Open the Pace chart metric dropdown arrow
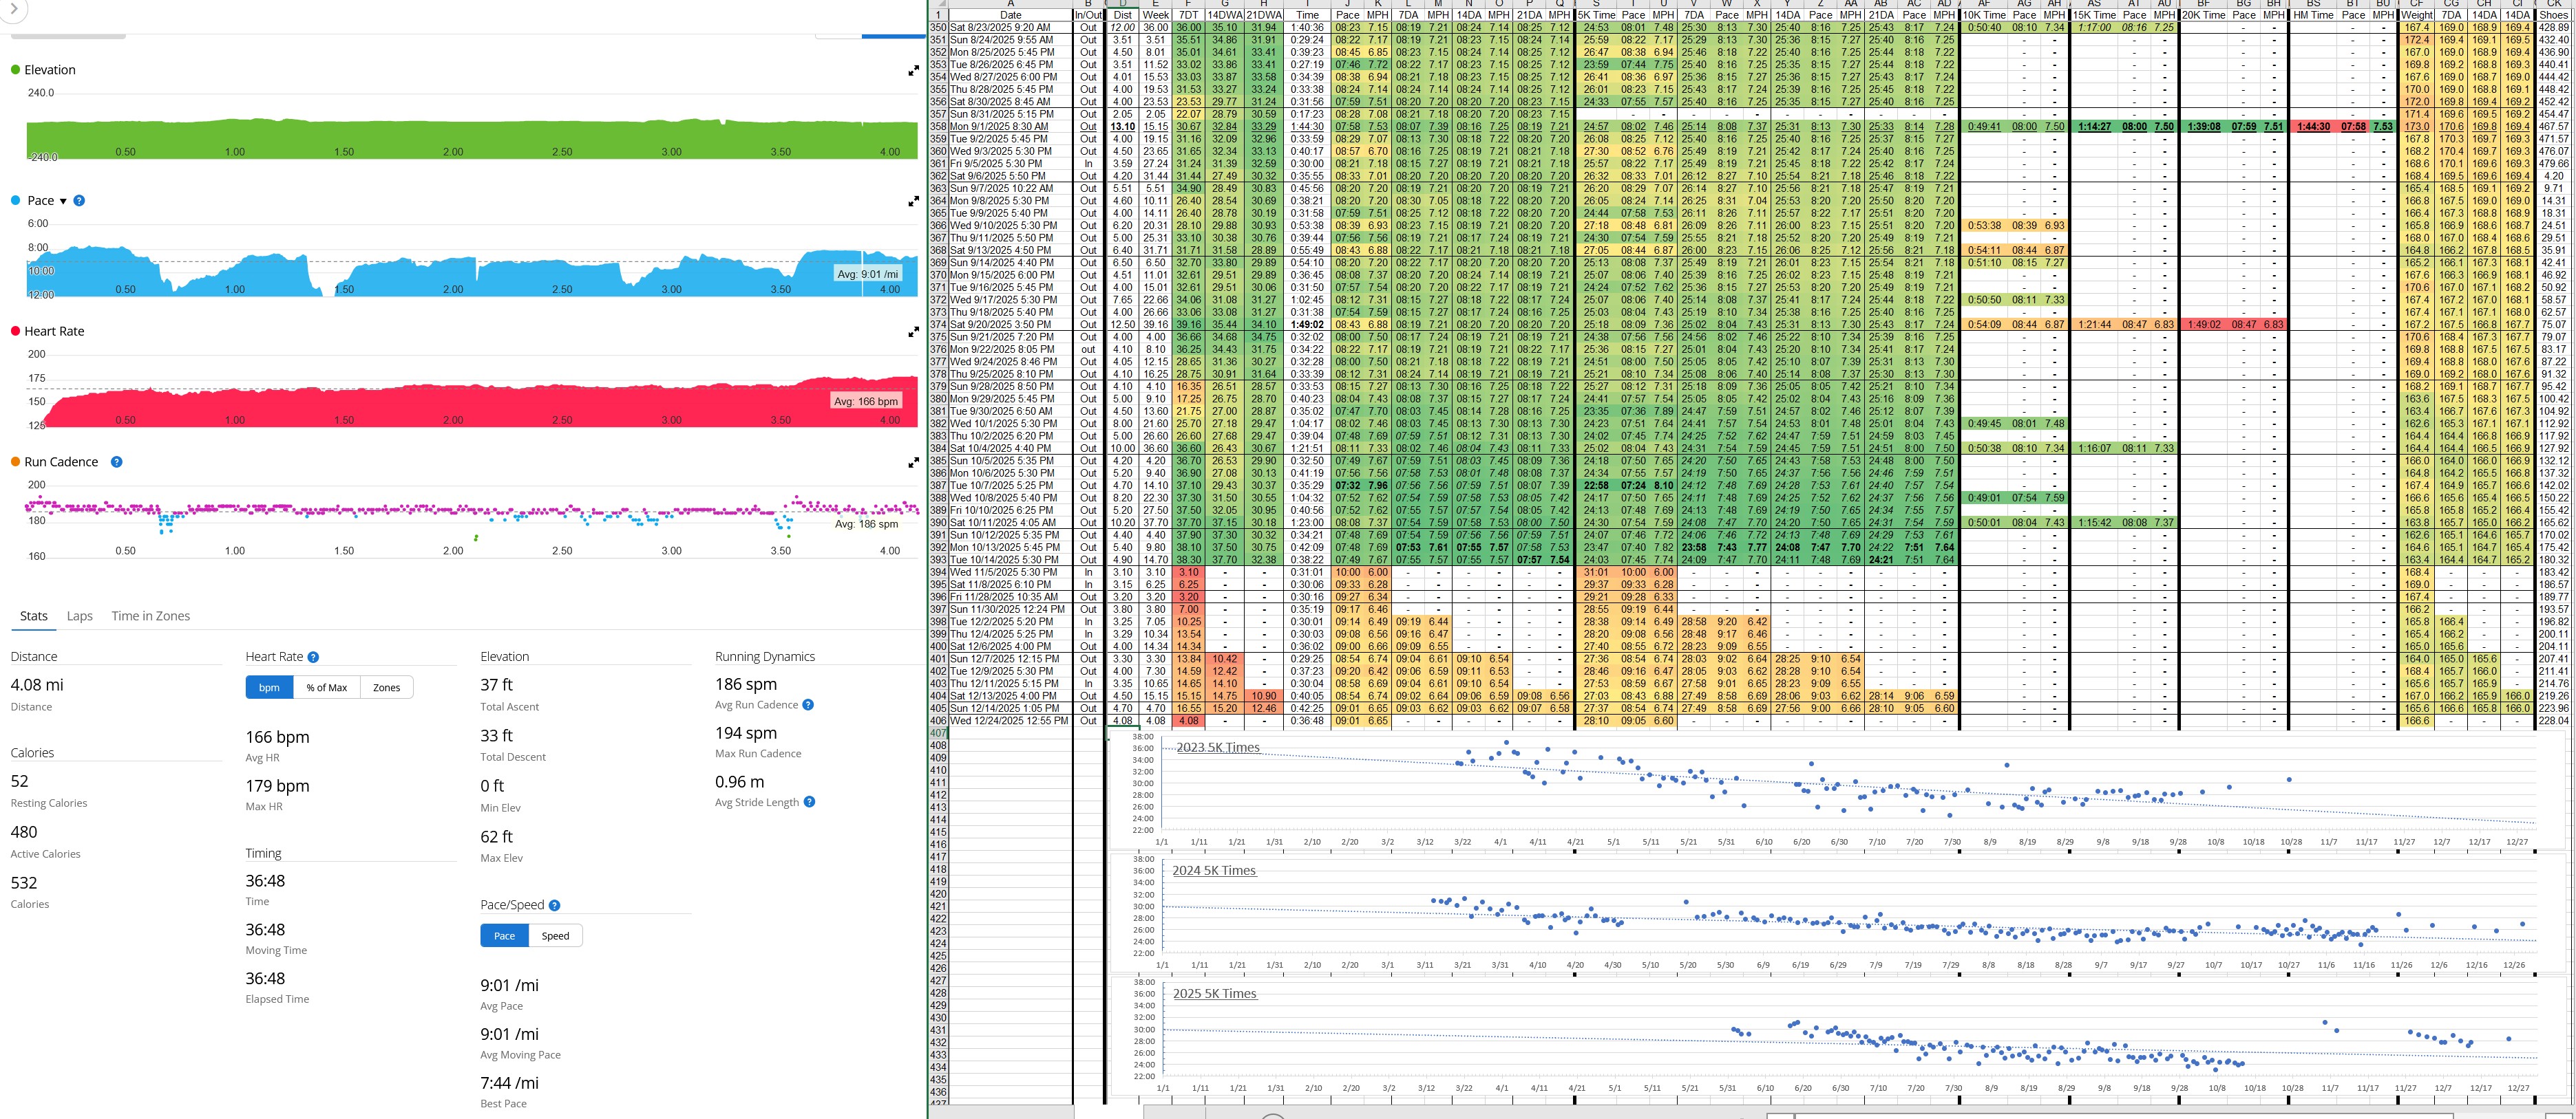 pyautogui.click(x=63, y=201)
